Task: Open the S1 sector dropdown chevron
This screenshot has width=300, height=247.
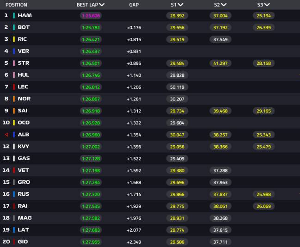Action: coord(181,5)
